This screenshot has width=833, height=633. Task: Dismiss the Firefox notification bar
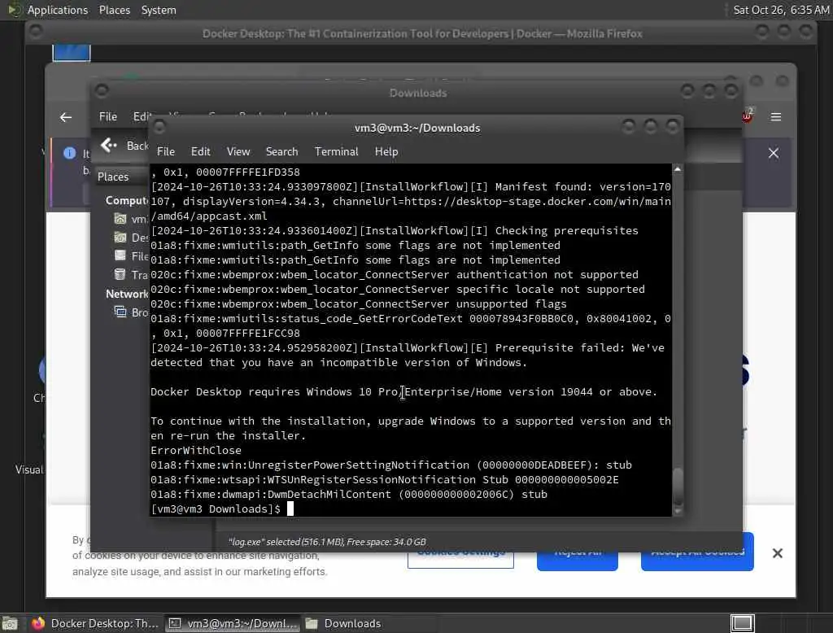[773, 153]
